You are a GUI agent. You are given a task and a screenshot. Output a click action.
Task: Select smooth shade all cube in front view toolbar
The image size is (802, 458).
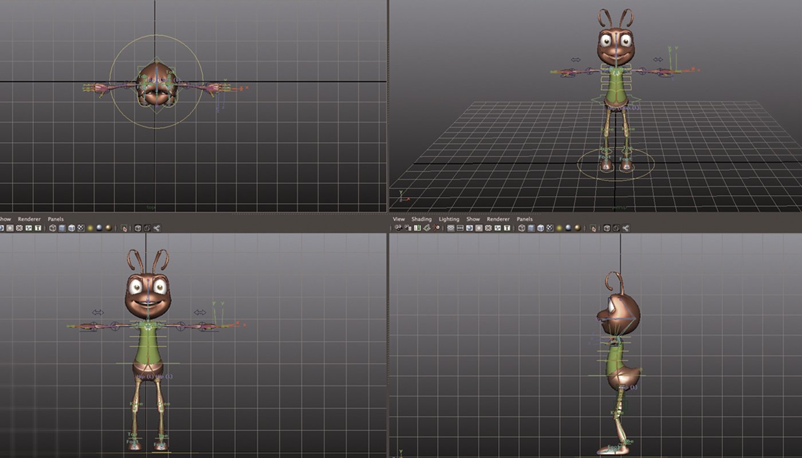(62, 228)
